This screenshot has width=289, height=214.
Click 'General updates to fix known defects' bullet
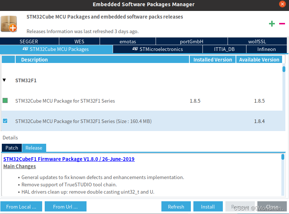point(103,177)
